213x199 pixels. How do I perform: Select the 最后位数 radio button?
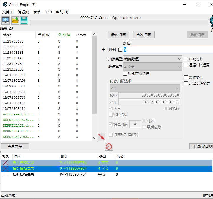point(144,127)
